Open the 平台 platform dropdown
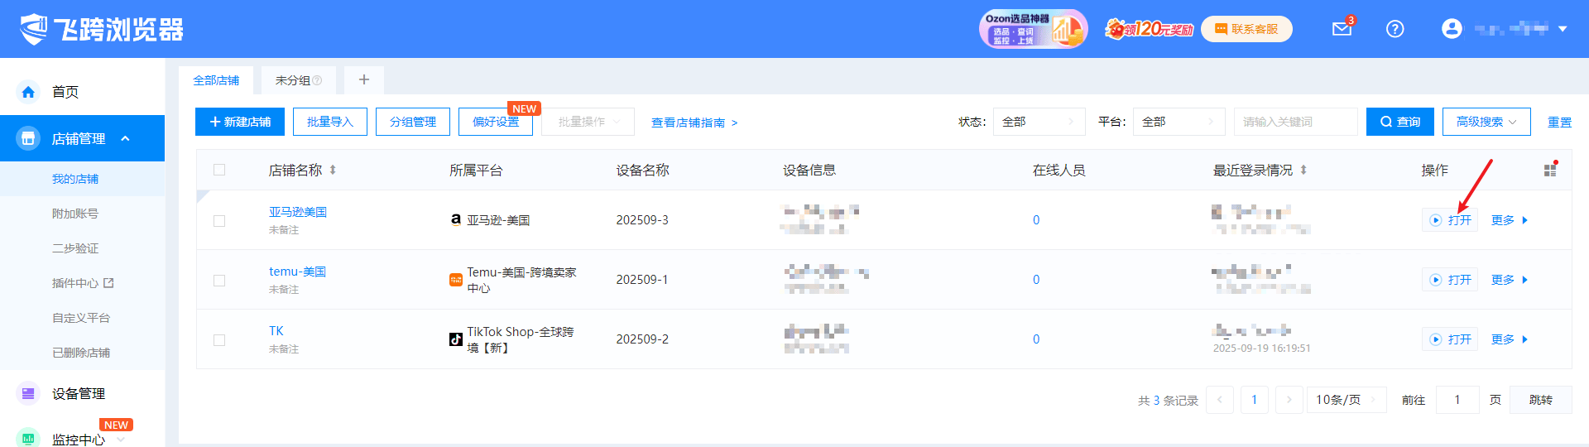The height and width of the screenshot is (447, 1589). [x=1179, y=122]
